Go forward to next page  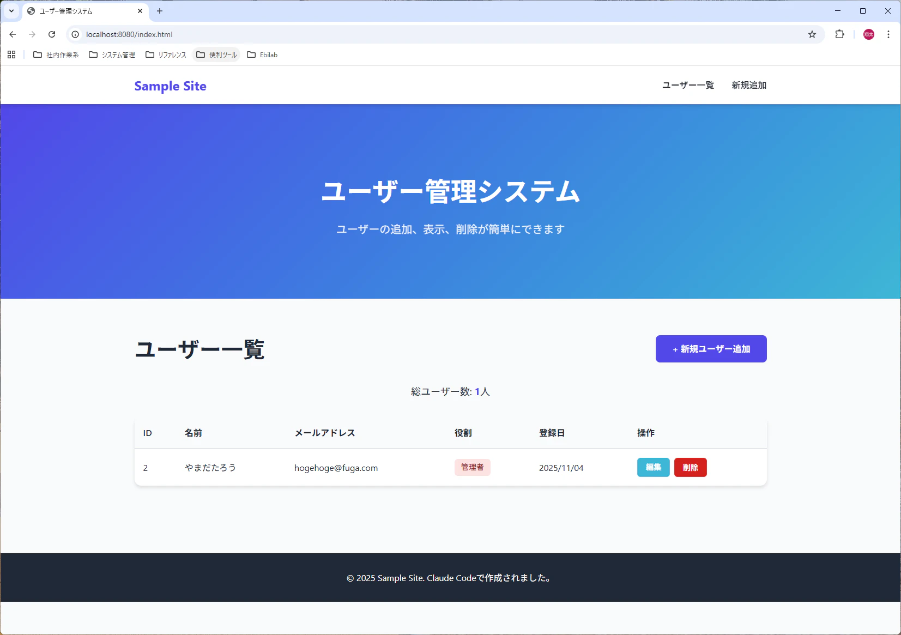[x=32, y=34]
